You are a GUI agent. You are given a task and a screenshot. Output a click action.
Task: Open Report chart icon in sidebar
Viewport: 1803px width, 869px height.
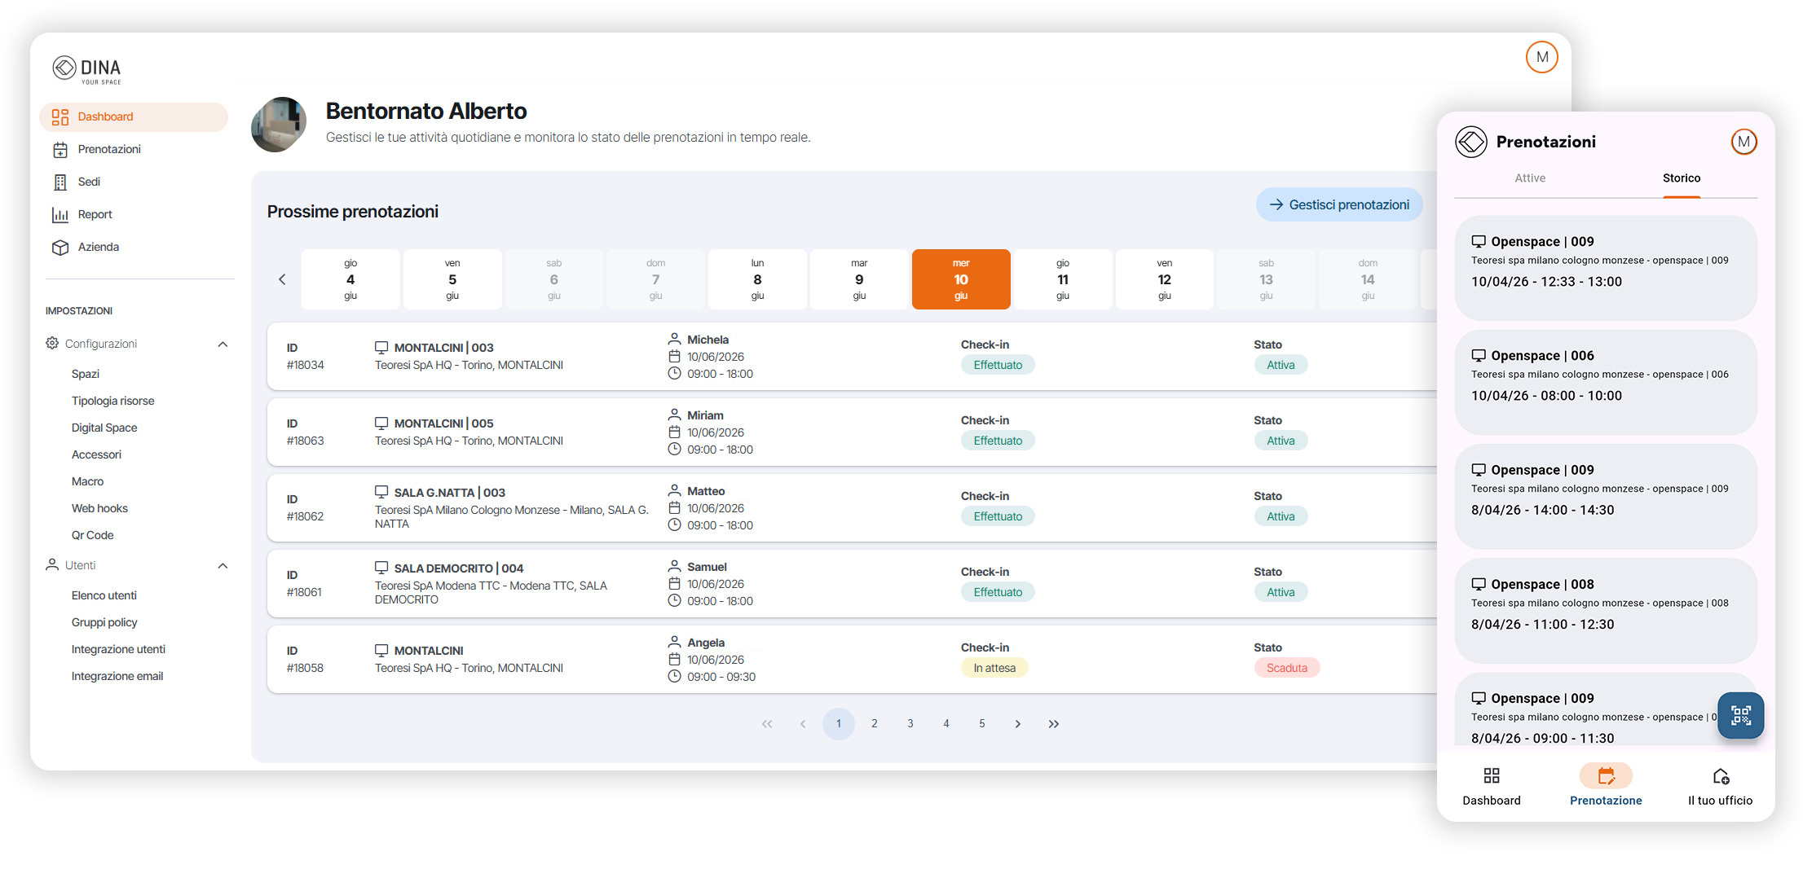tap(60, 215)
